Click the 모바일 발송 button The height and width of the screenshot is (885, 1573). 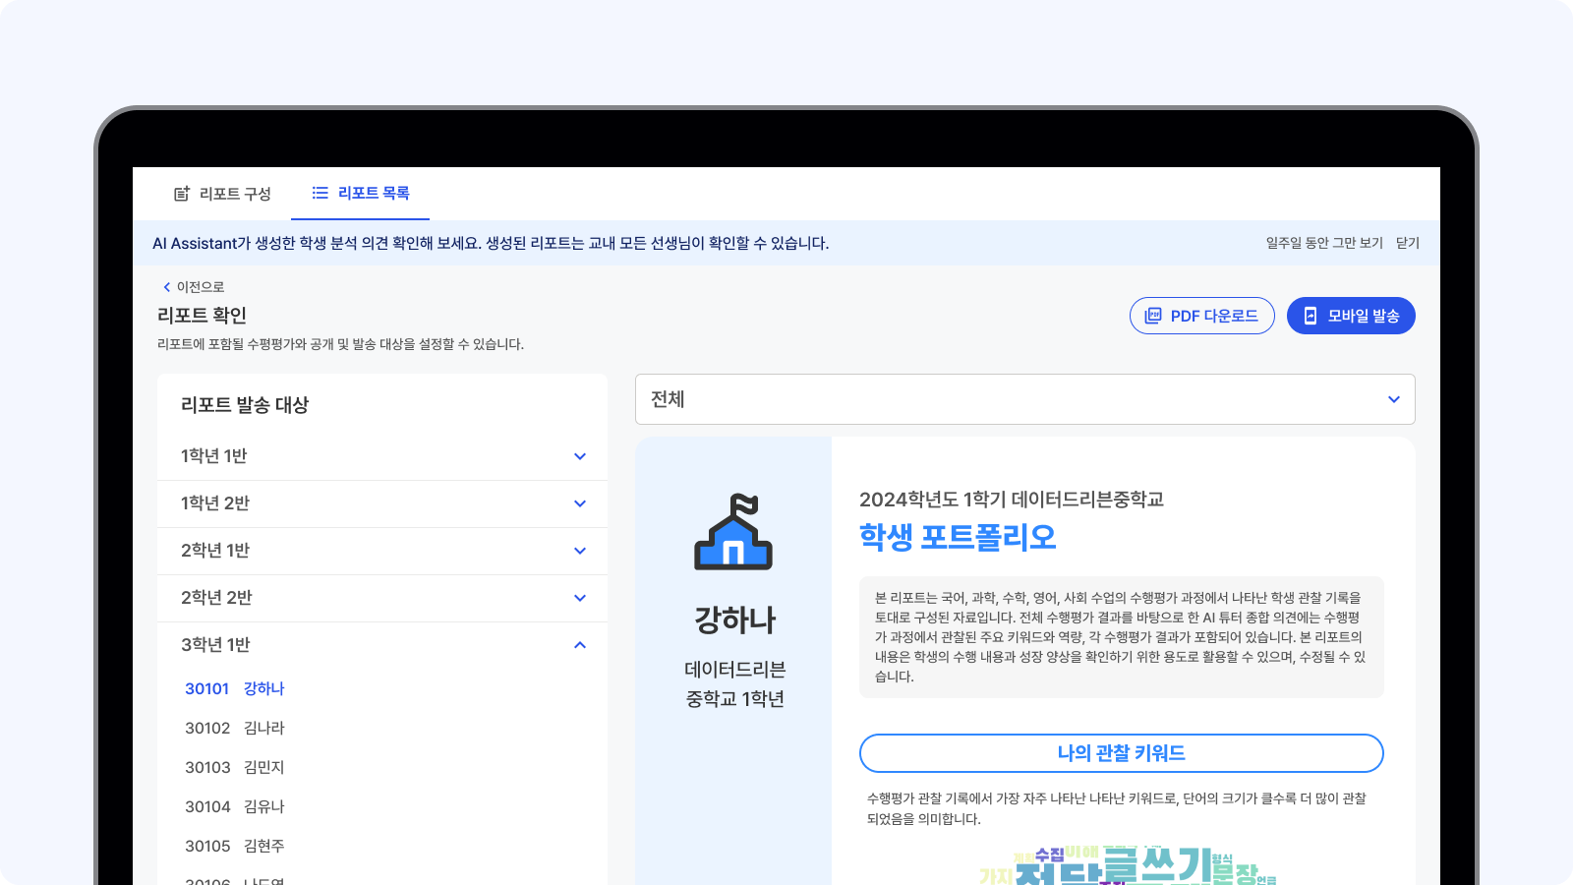tap(1351, 316)
